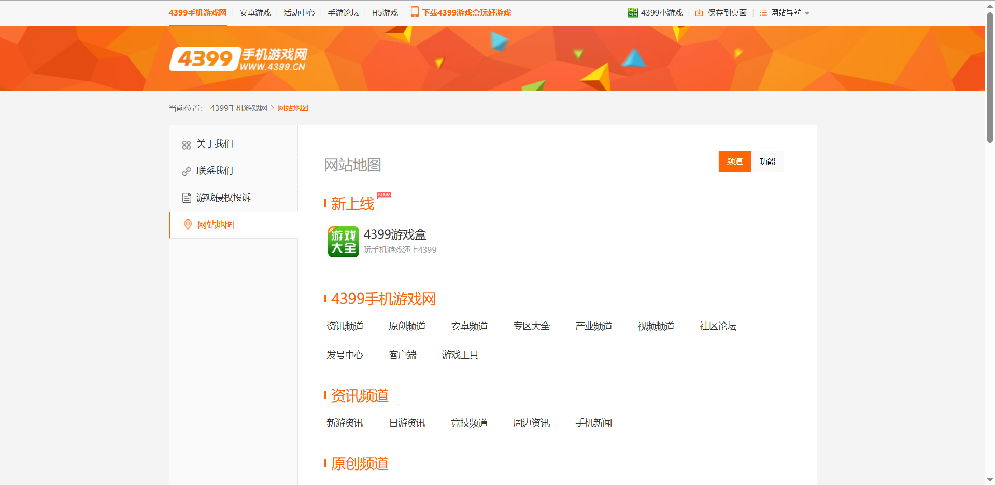Open 新游资讯 link
The image size is (995, 485).
(345, 423)
